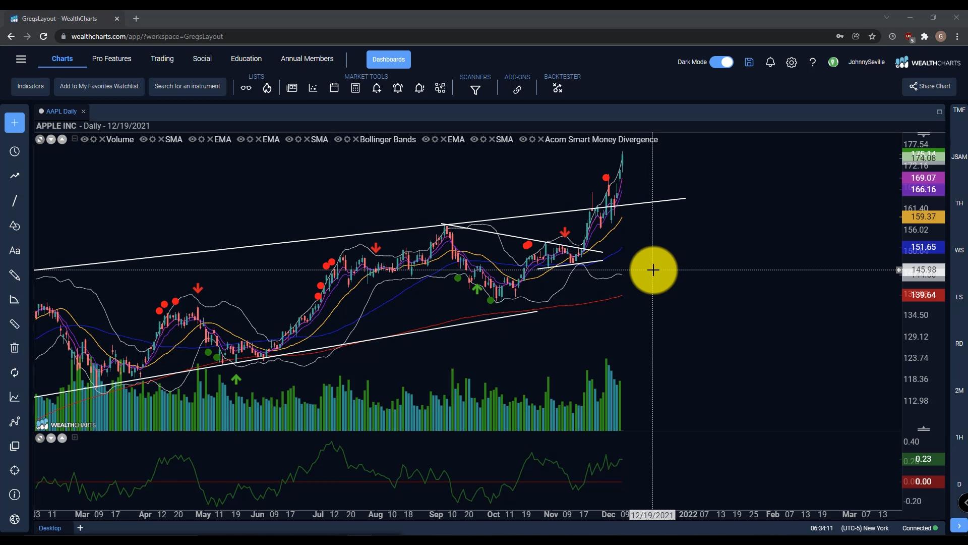
Task: Click the info circle icon in sidebar
Action: point(15,495)
